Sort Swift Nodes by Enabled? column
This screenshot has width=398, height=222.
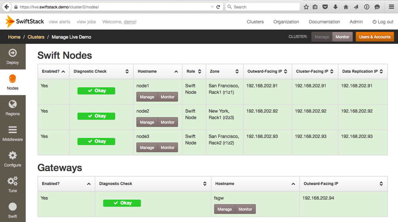(x=53, y=71)
